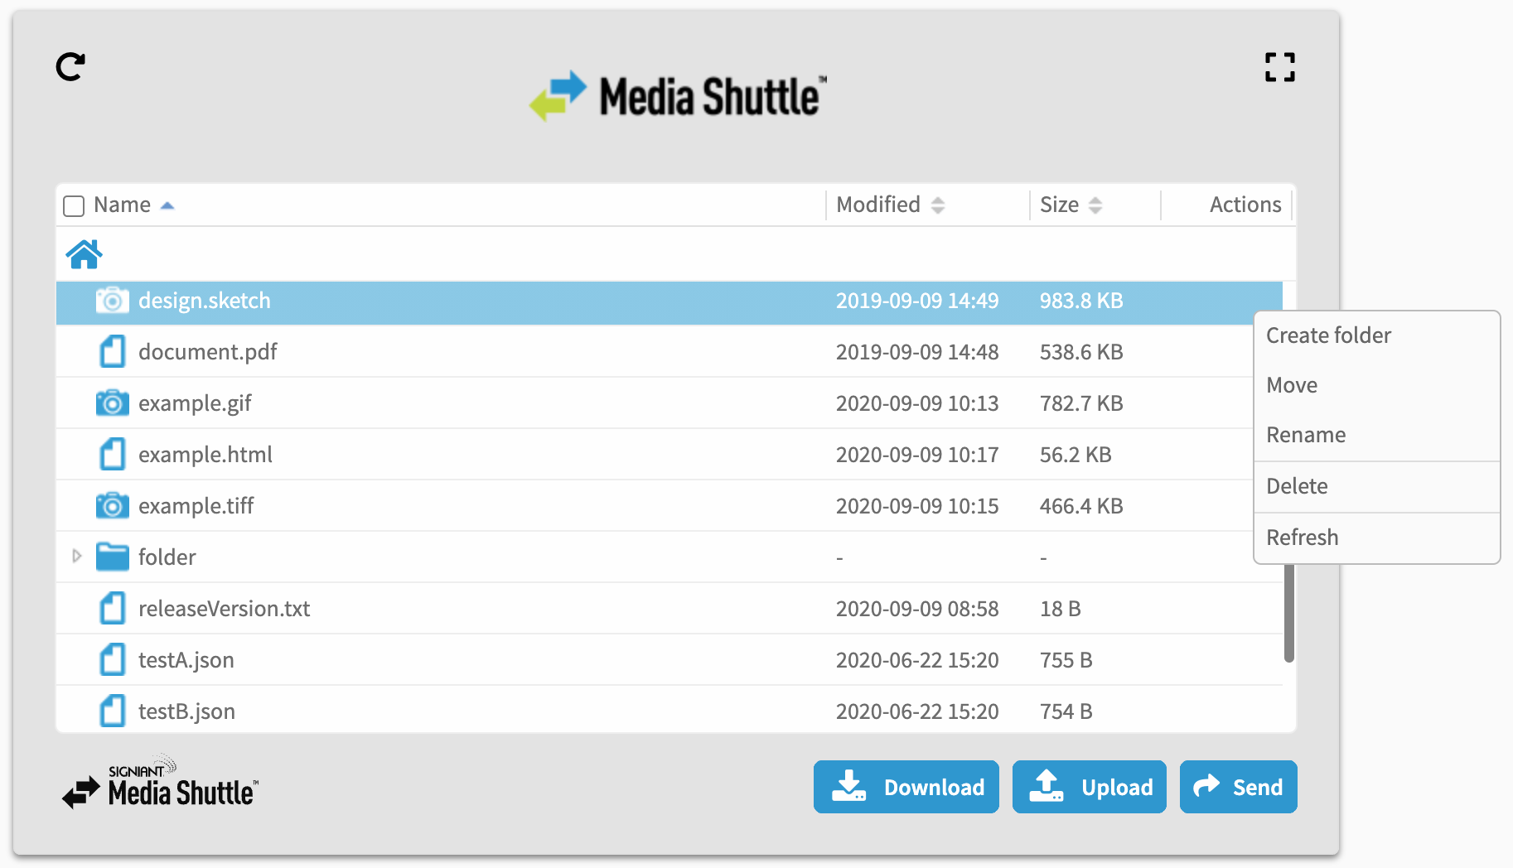
Task: Expand the 'folder' row using its disclosure triangle
Action: tap(77, 556)
